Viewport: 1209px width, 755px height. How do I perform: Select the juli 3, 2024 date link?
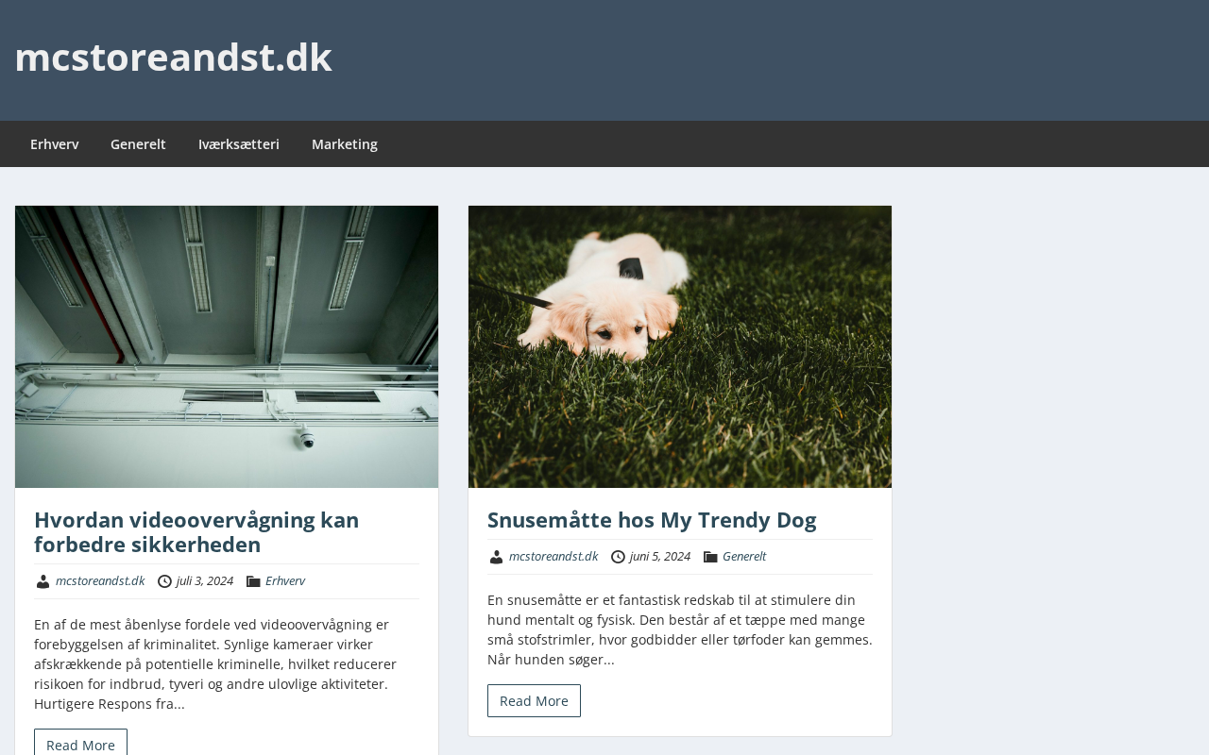pos(205,581)
